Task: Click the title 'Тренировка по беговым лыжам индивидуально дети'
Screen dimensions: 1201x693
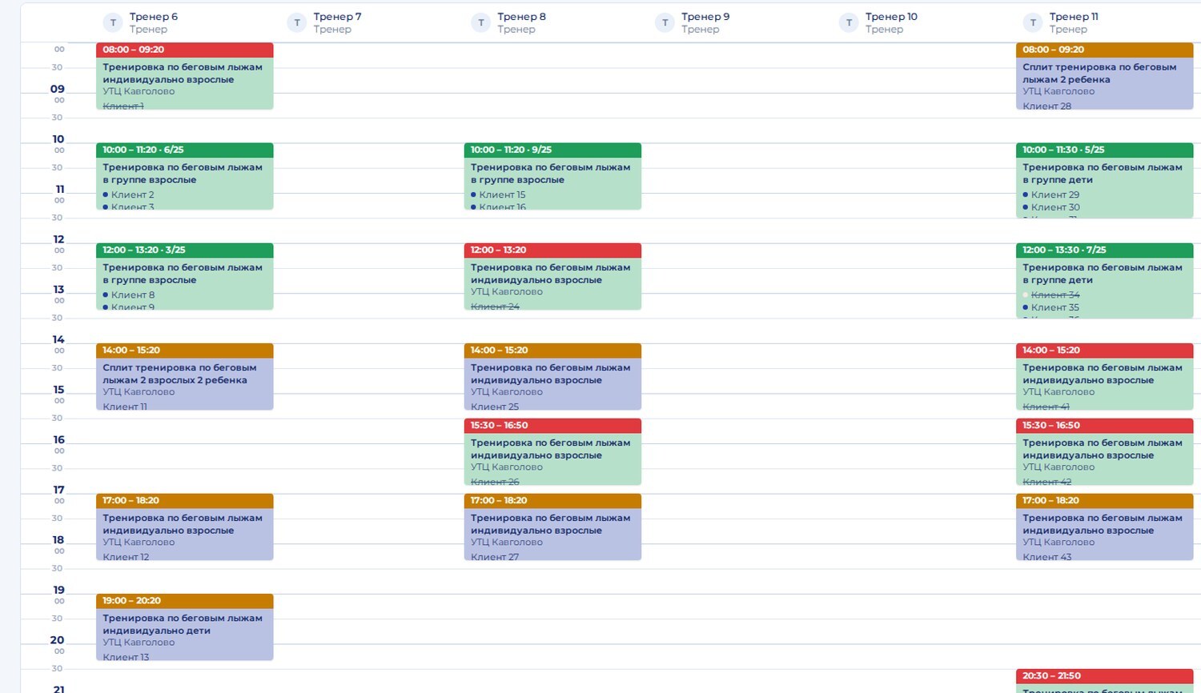Action: tap(183, 624)
